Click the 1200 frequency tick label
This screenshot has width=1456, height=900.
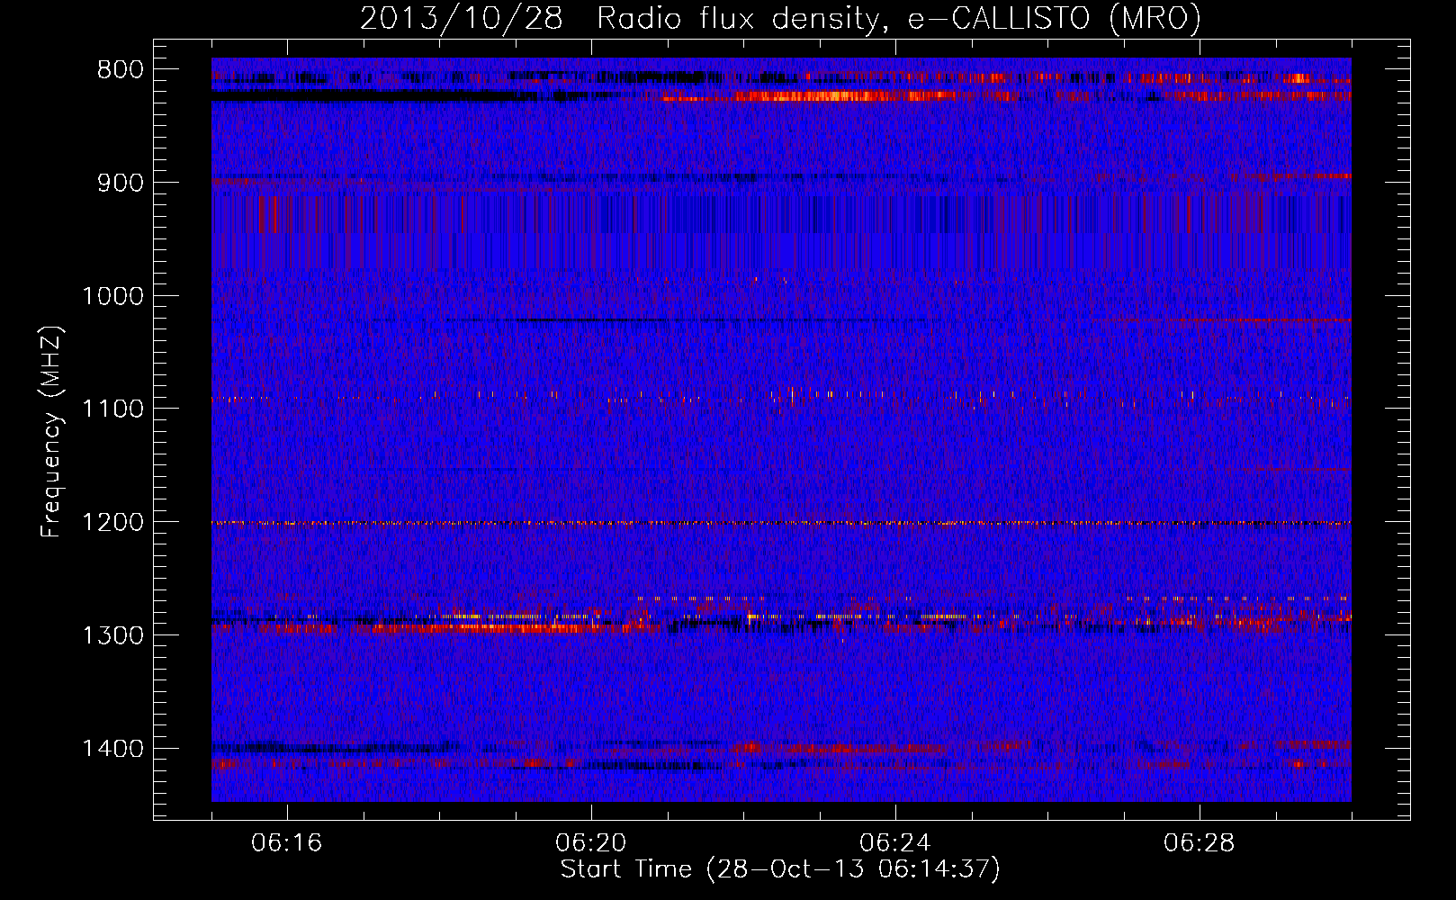click(x=112, y=523)
